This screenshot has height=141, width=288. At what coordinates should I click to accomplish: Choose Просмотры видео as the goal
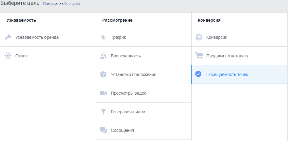128,93
